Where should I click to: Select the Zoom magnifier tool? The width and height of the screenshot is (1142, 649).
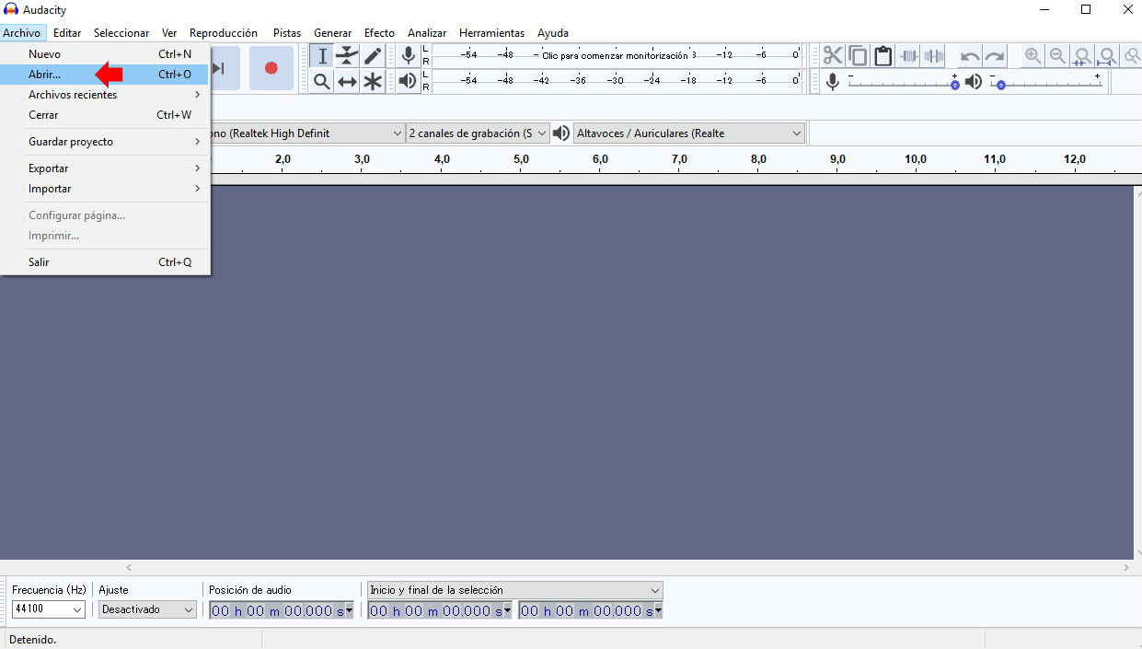(322, 82)
